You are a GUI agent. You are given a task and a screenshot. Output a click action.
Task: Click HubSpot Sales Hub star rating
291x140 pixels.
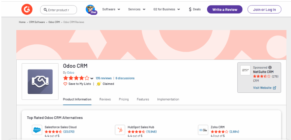point(136,132)
